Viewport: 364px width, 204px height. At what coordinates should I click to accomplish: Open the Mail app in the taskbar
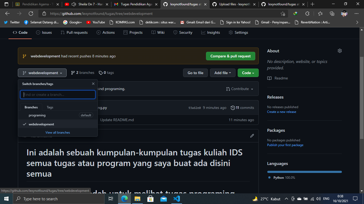coord(163,199)
